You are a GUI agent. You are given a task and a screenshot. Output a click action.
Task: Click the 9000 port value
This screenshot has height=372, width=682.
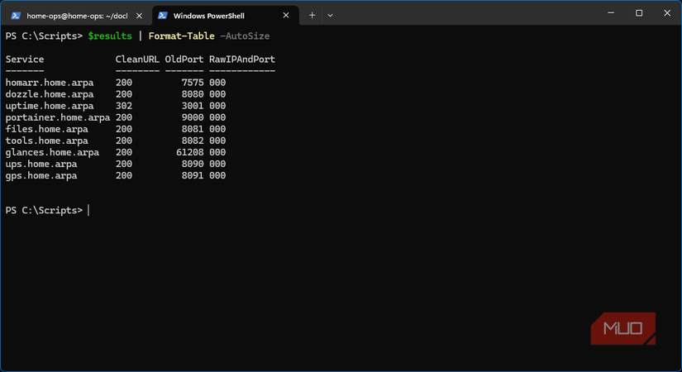click(x=193, y=117)
